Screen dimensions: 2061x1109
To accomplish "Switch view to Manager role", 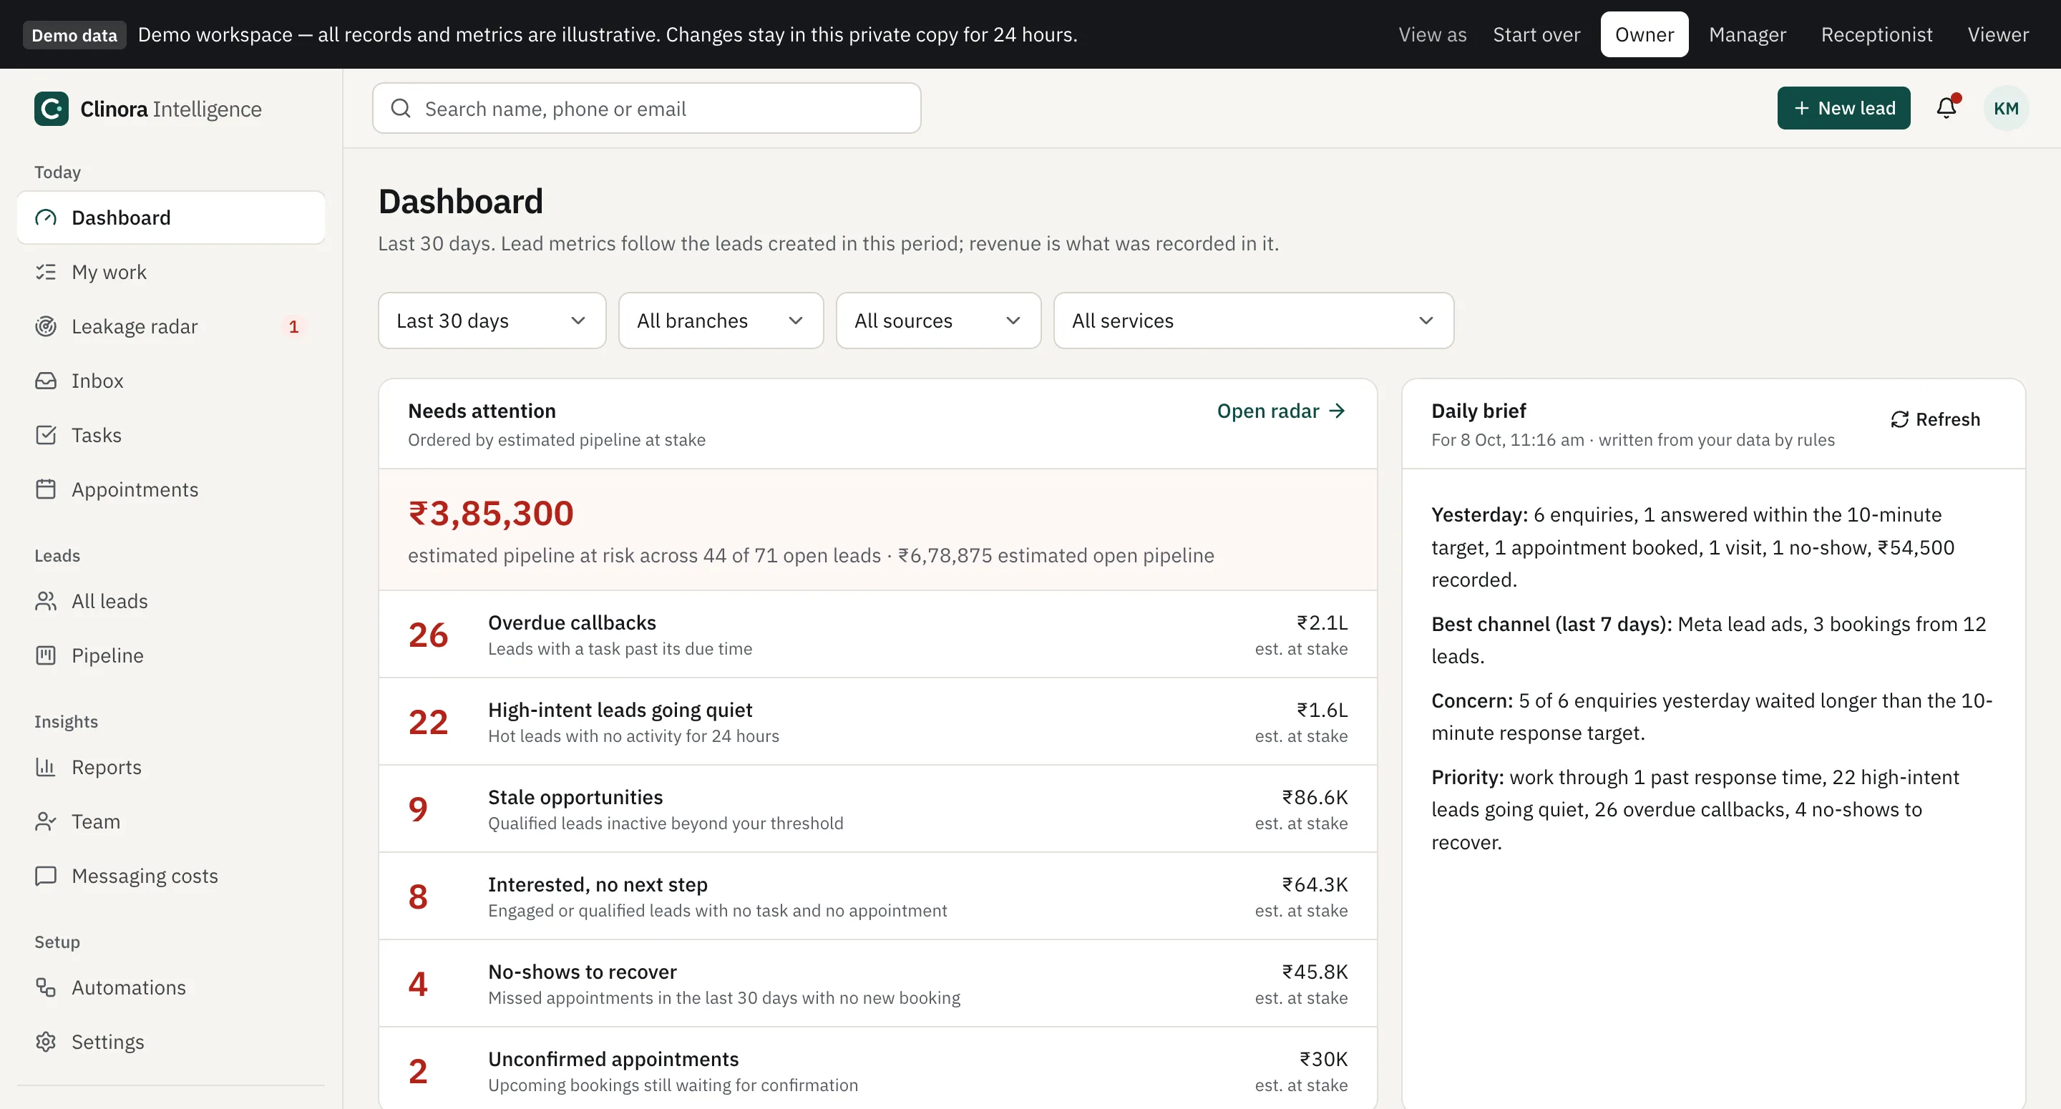I will coord(1748,34).
